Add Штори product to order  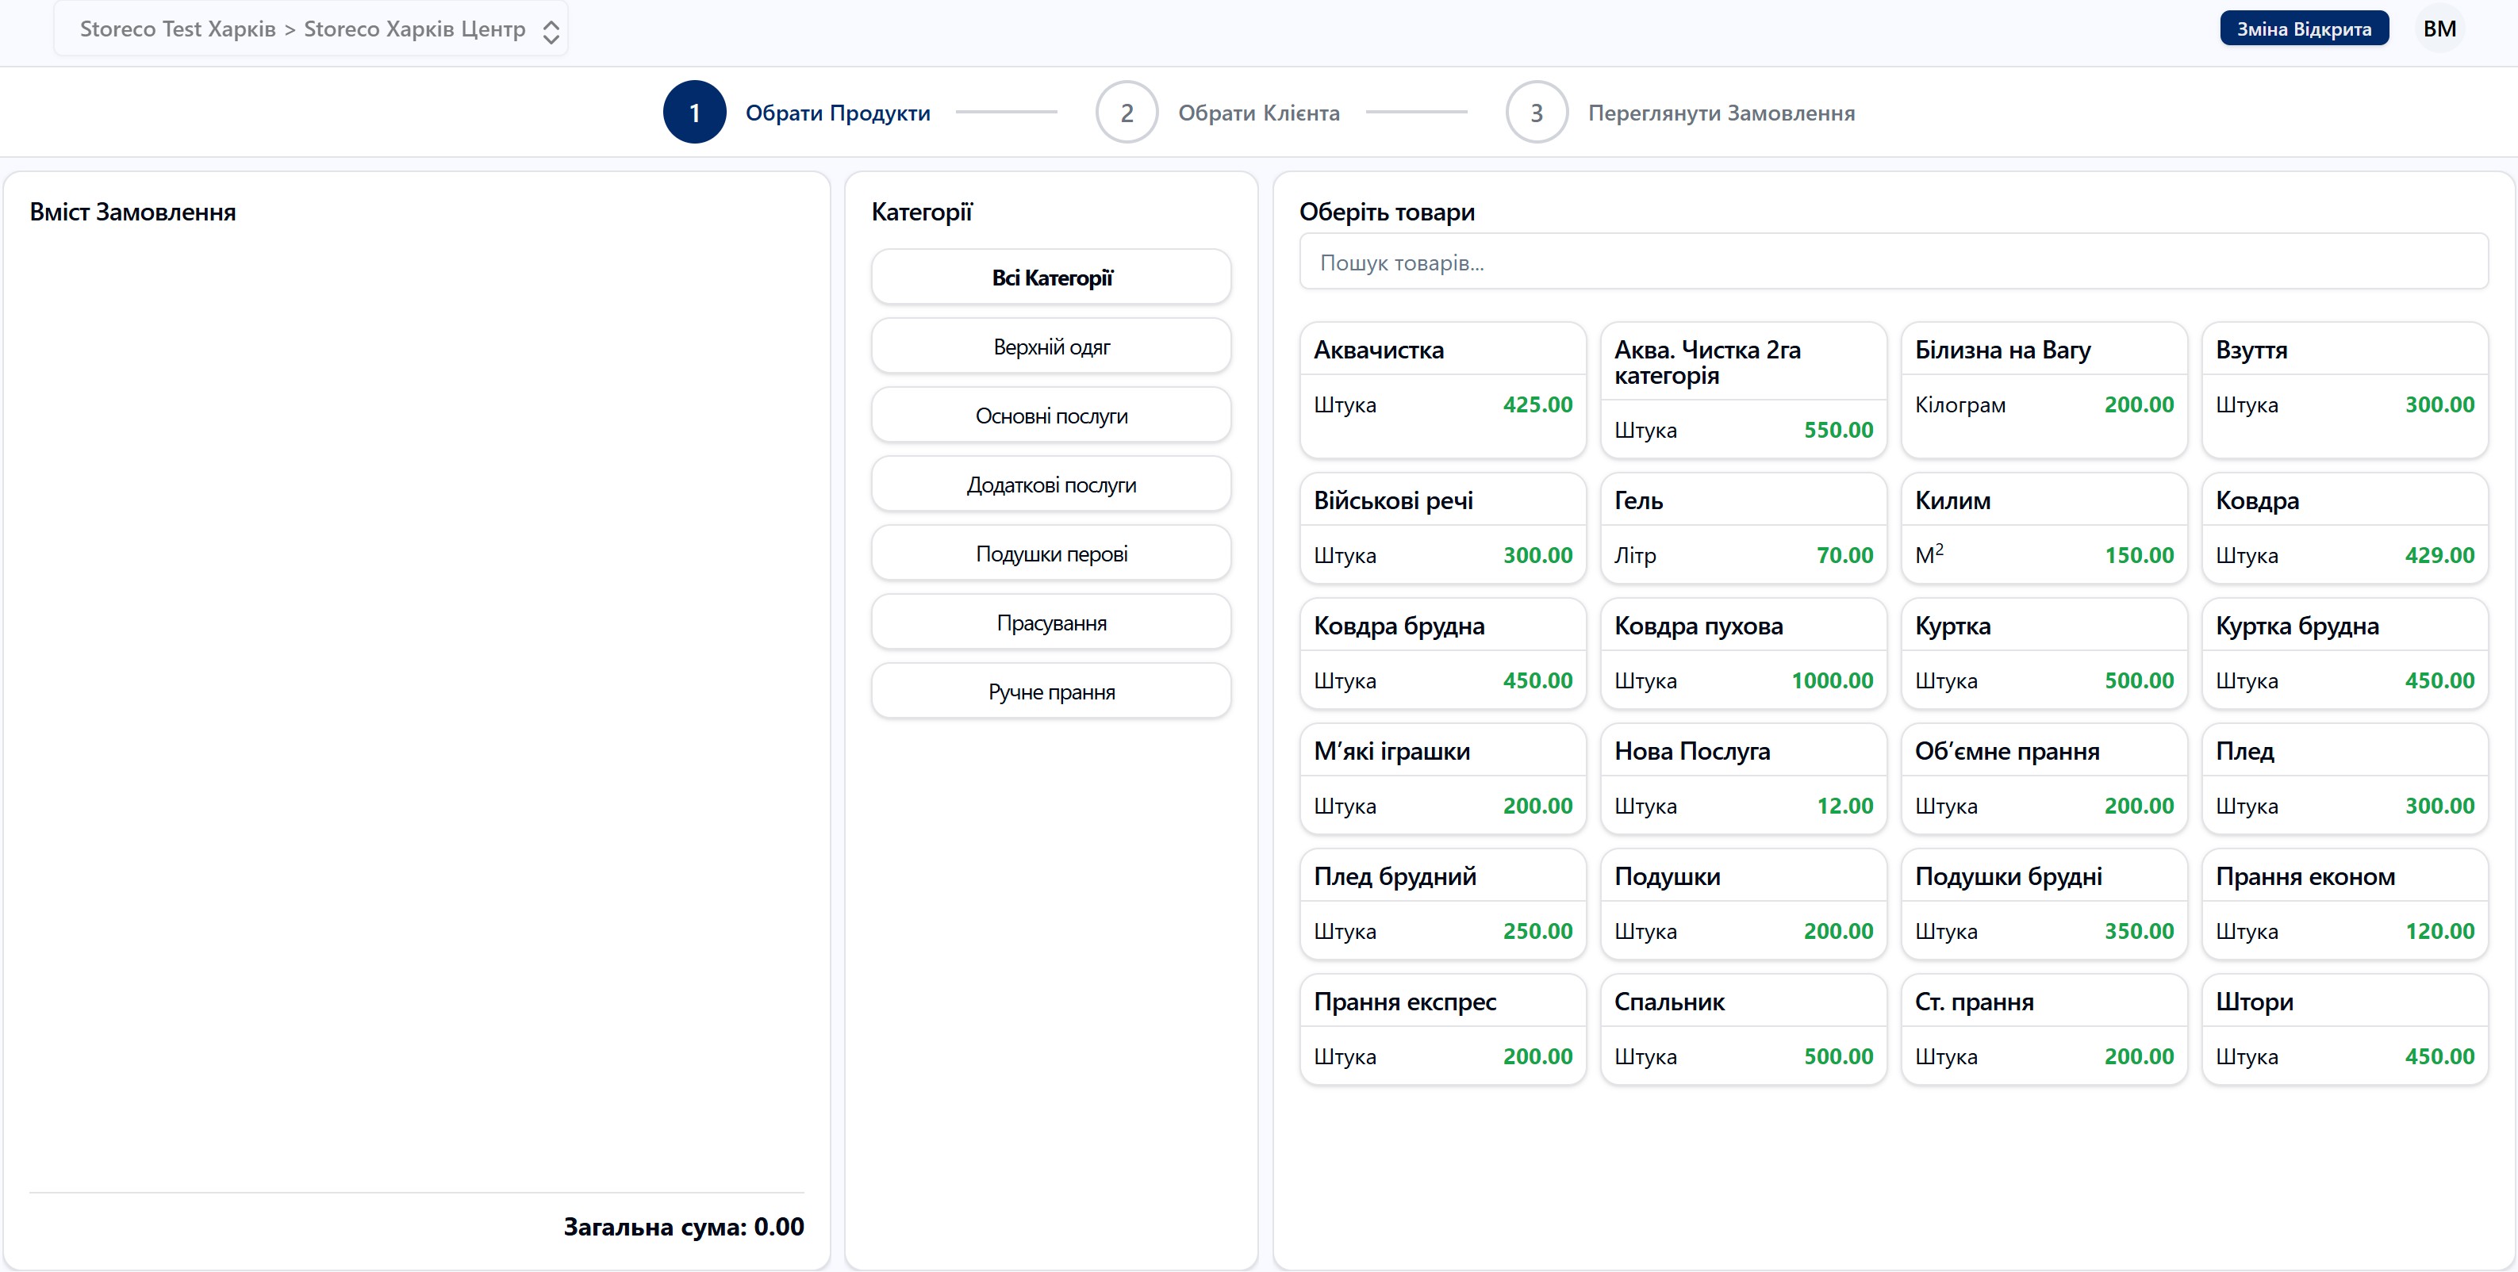click(x=2344, y=1029)
